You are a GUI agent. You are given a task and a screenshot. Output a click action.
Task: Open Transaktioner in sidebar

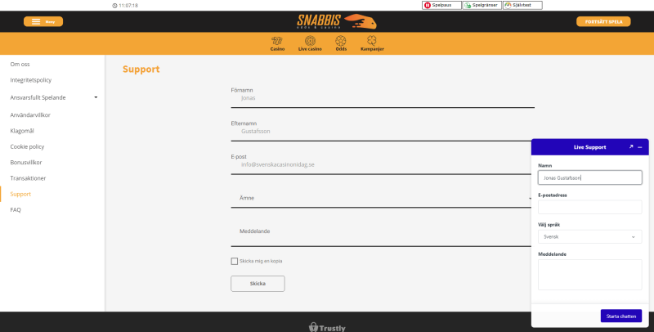(28, 178)
